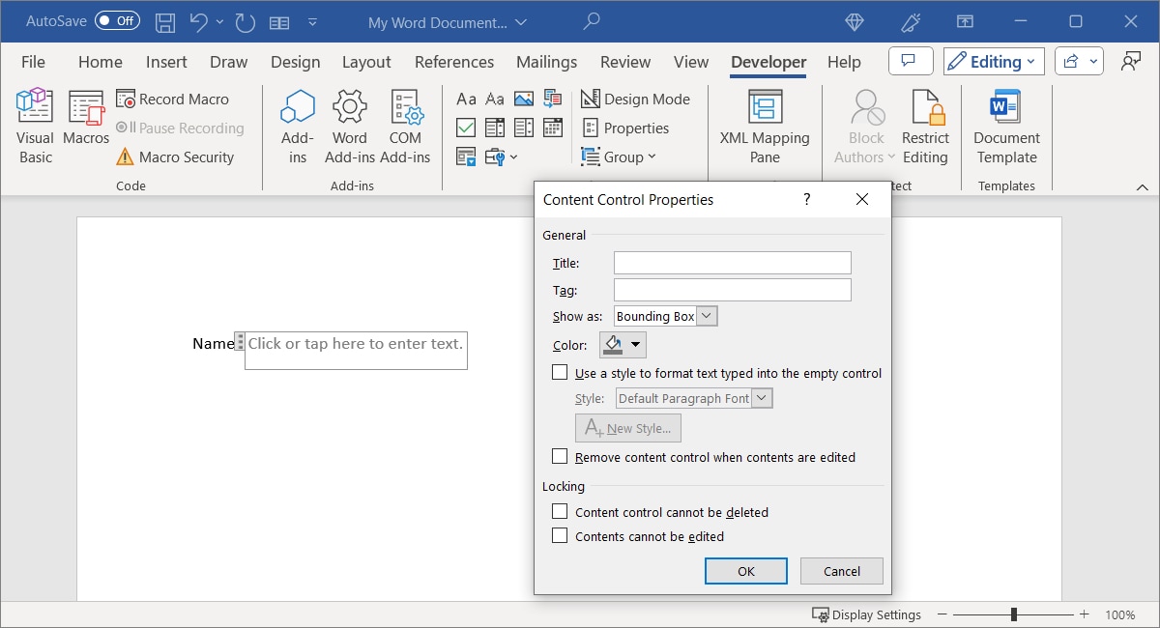
Task: Insert a Check Box content control
Action: pyautogui.click(x=466, y=127)
